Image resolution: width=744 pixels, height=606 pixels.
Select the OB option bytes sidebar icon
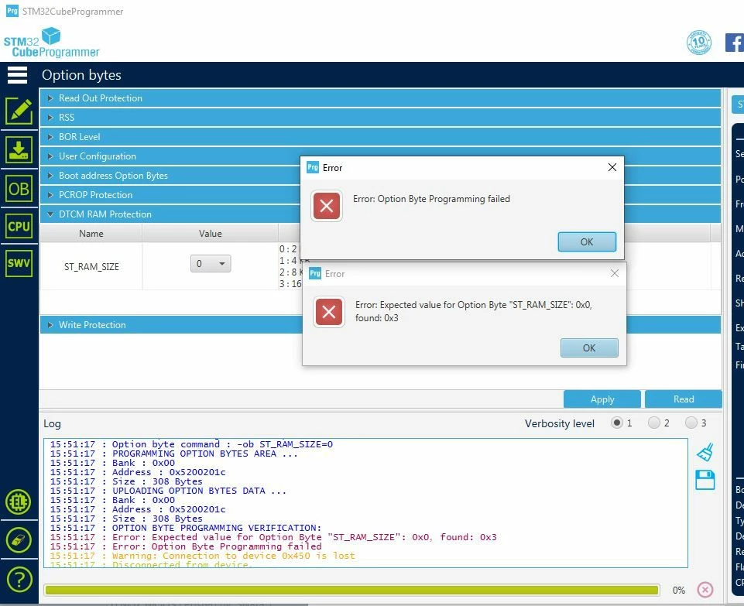tap(19, 189)
